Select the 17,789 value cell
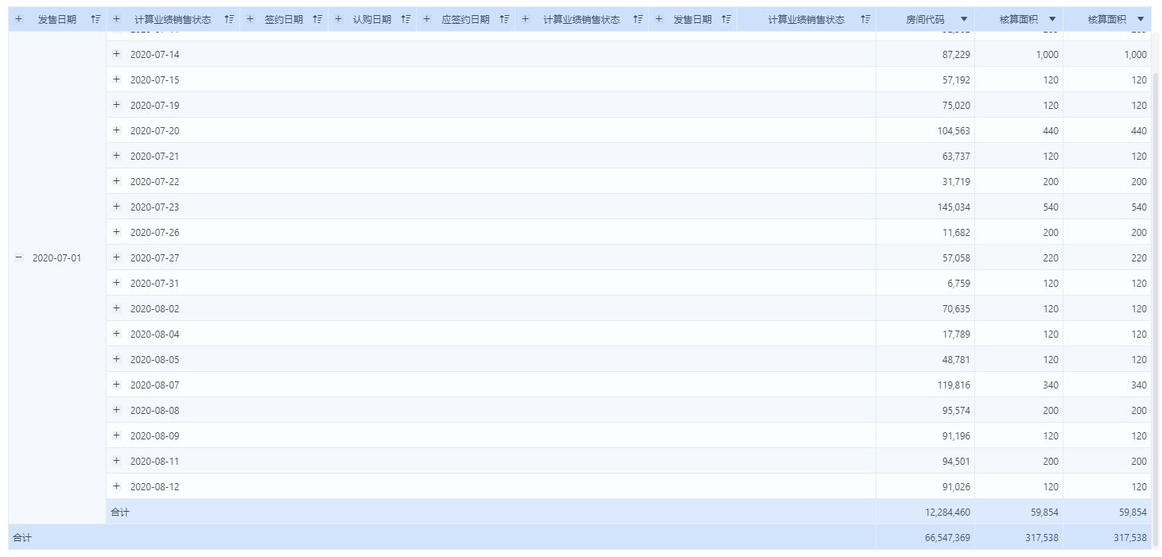Image resolution: width=1162 pixels, height=557 pixels. pyautogui.click(x=926, y=334)
